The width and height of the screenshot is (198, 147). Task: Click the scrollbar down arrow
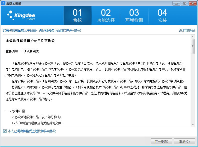click(x=193, y=125)
